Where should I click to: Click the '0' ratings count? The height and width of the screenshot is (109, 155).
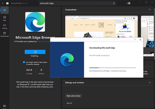click(x=41, y=70)
